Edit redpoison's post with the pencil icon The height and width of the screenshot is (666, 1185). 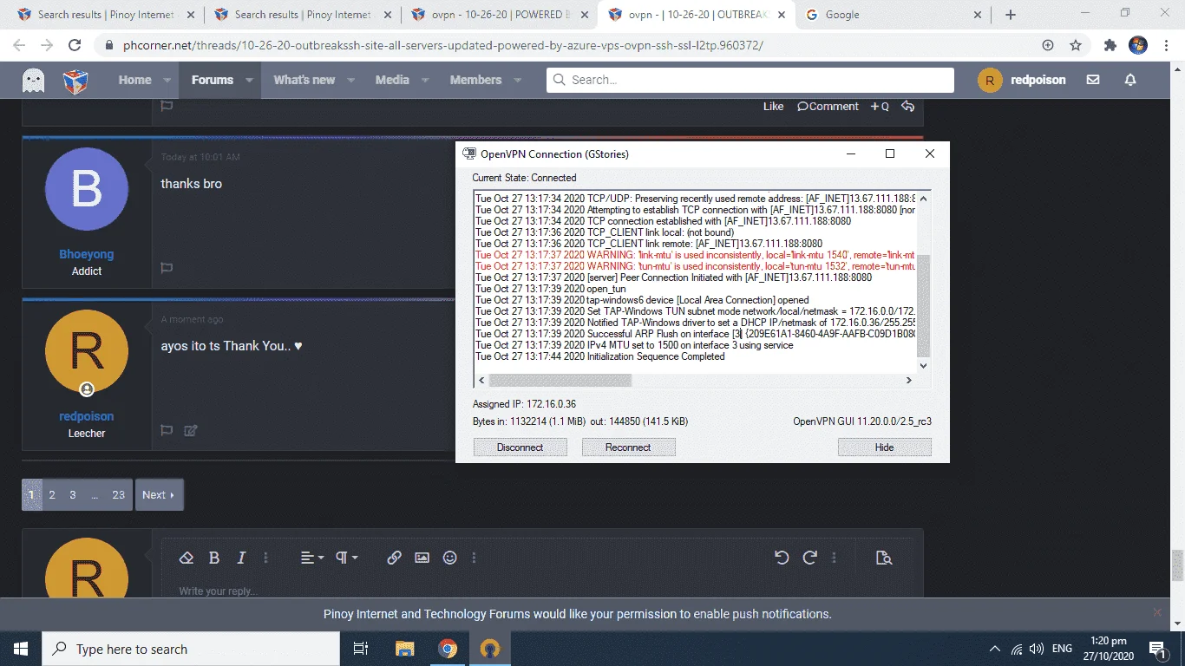tap(191, 430)
